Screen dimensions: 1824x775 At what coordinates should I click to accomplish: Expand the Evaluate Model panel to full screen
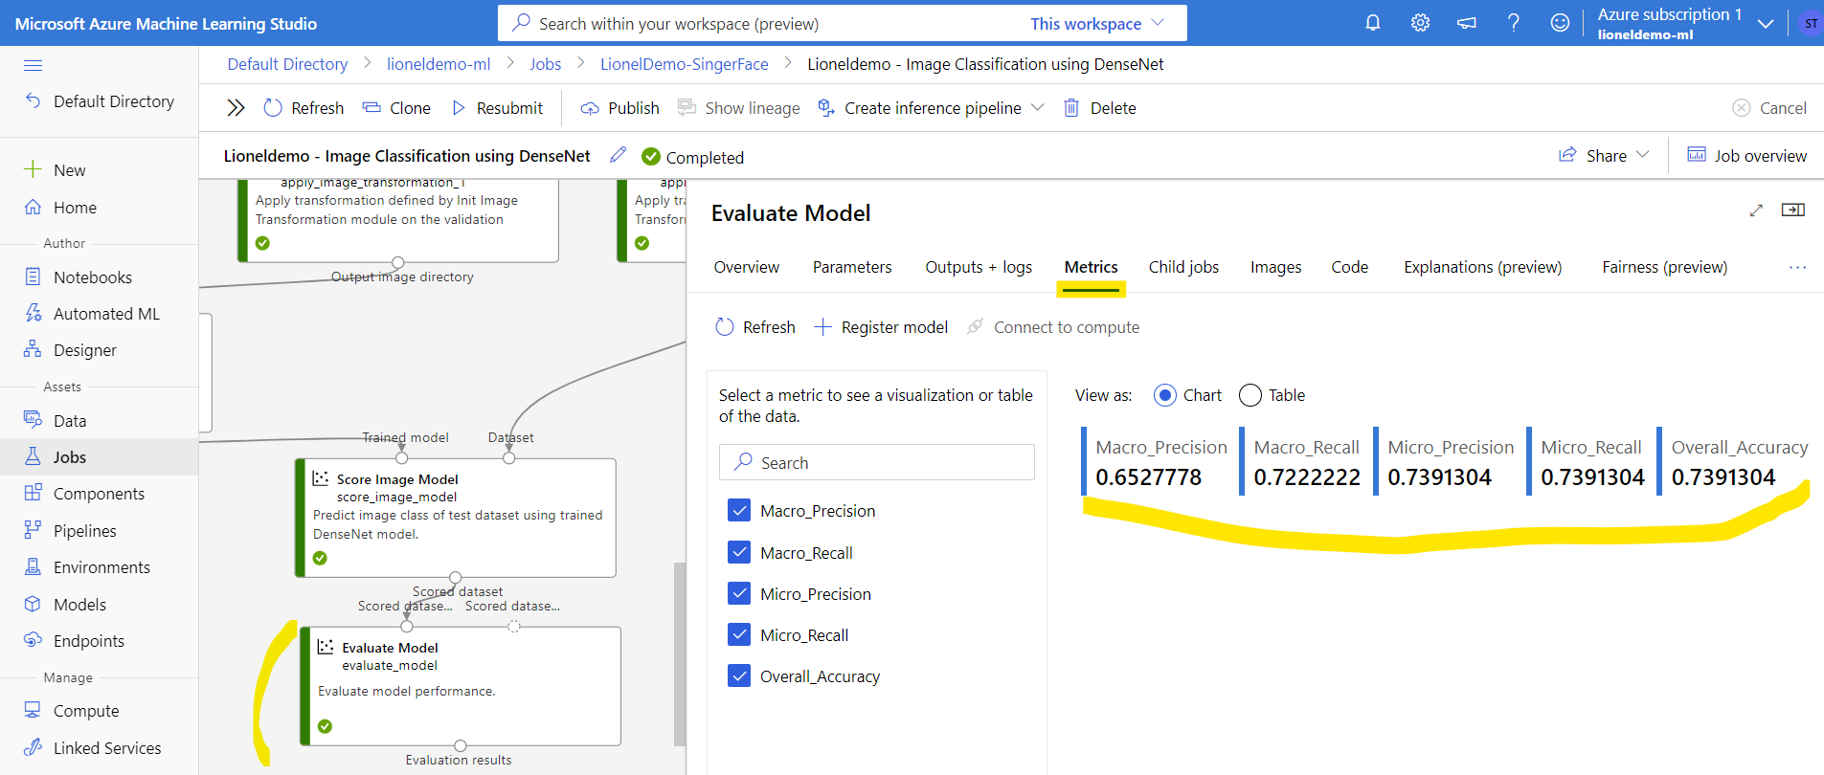point(1756,210)
